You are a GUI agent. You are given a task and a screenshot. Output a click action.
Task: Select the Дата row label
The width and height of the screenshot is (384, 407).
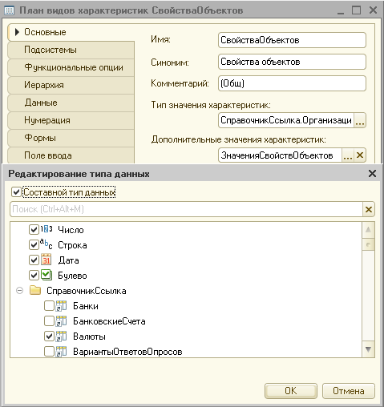68,260
